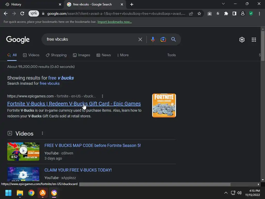Play the xApplezz video thumbnail
The height and width of the screenshot is (199, 265).
[23, 174]
